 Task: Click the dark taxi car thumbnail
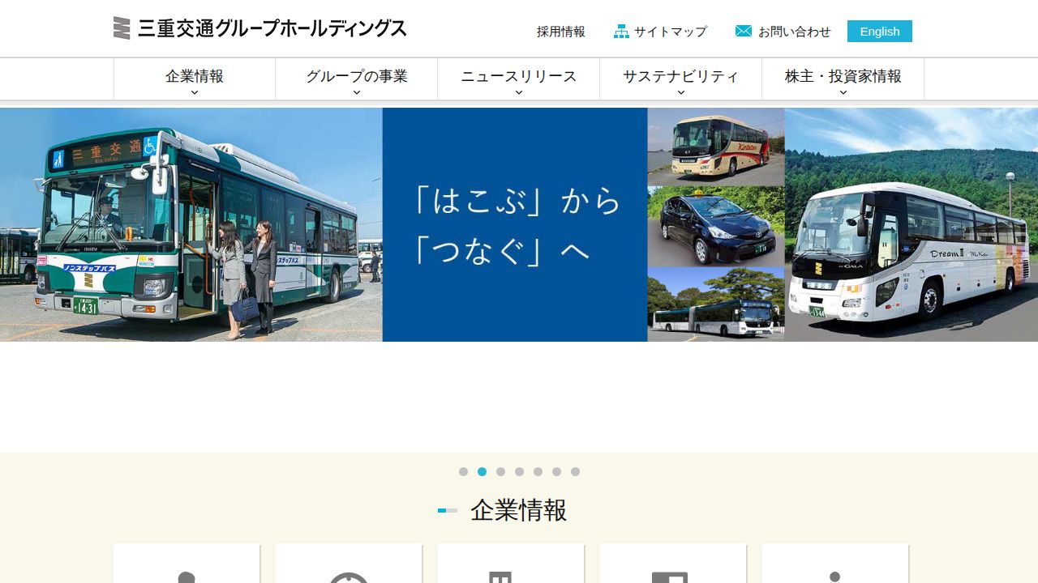coord(716,226)
